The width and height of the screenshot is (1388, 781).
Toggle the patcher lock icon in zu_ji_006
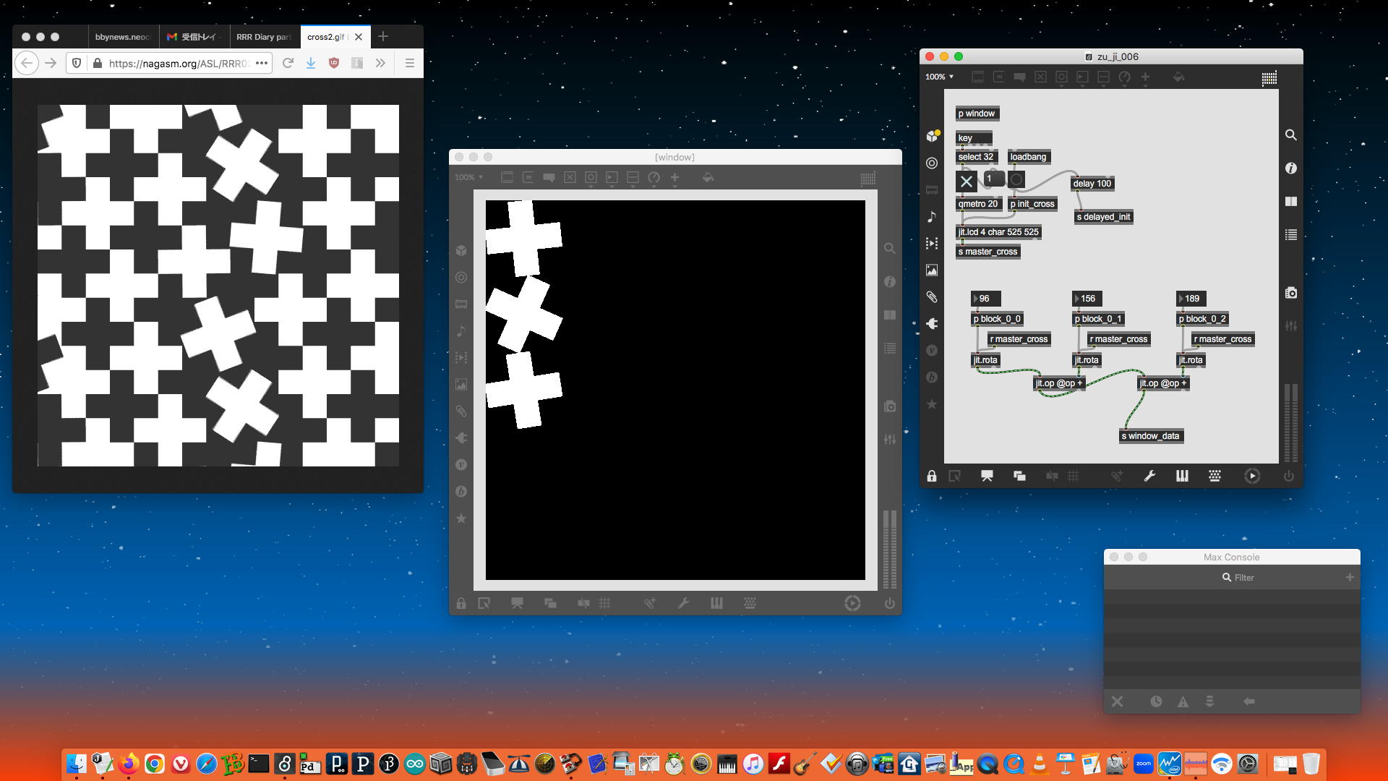[x=932, y=476]
